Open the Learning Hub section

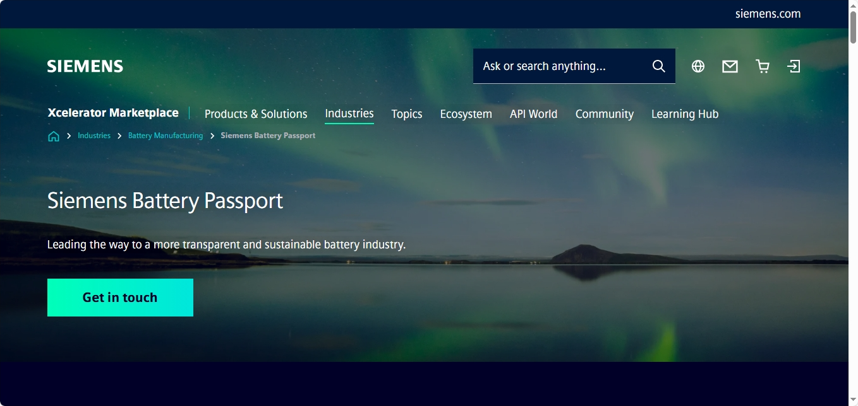pos(685,114)
